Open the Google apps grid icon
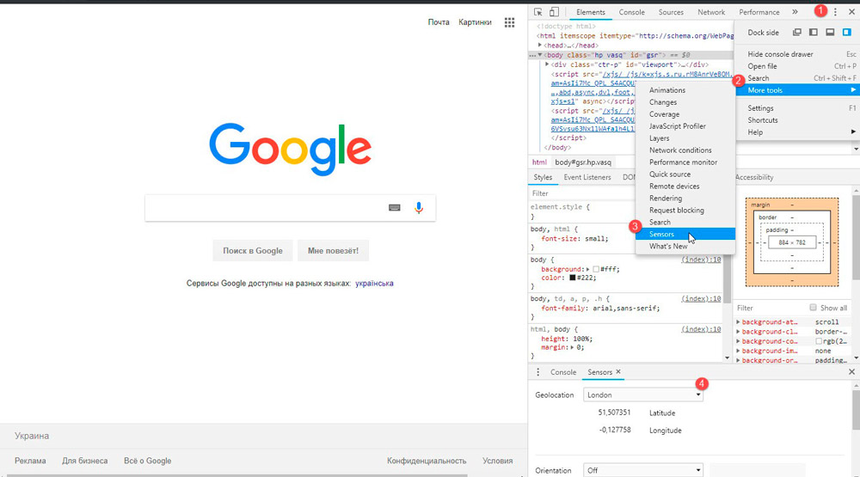This screenshot has height=477, width=860. (509, 22)
